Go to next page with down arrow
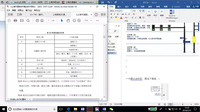The width and height of the screenshot is (200, 112). 42,21
